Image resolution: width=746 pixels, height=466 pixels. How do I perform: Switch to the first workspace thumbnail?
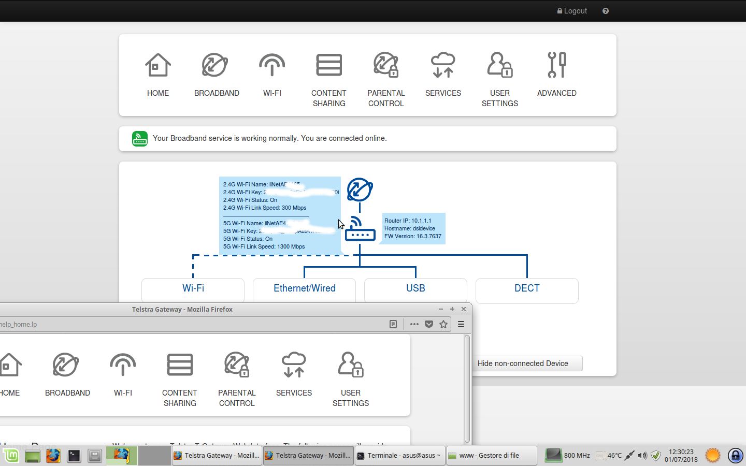pyautogui.click(x=122, y=456)
